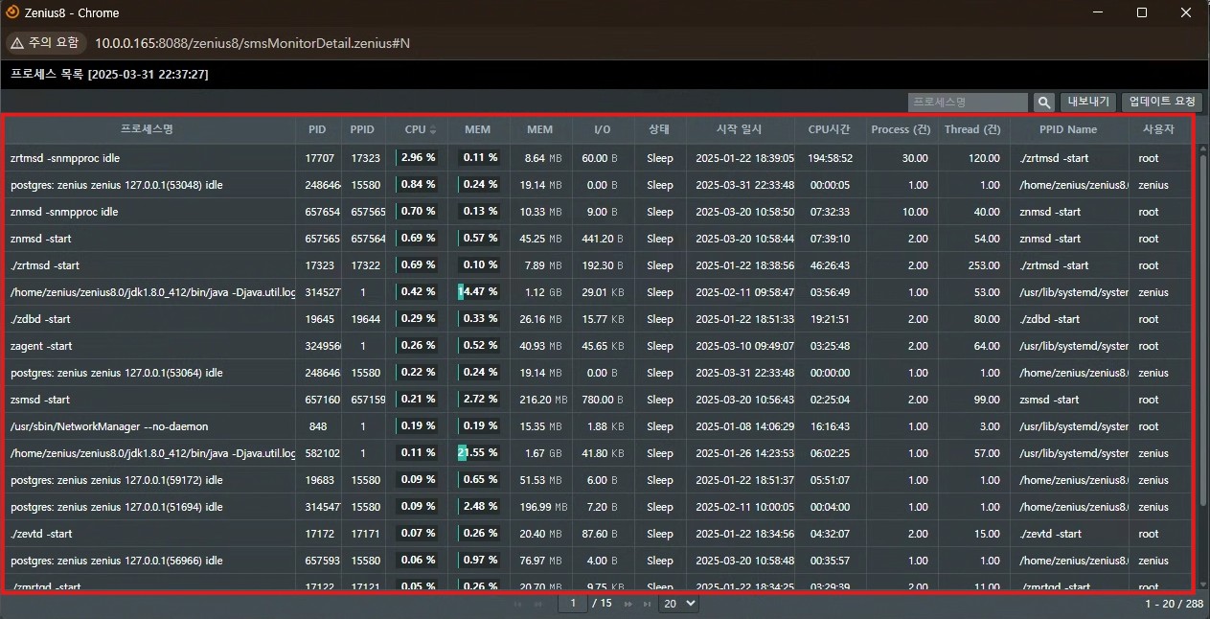Viewport: 1210px width, 619px height.
Task: Sort by I/O column header
Action: click(603, 129)
